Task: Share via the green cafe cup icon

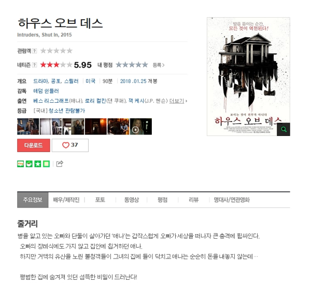Action: click(x=29, y=164)
